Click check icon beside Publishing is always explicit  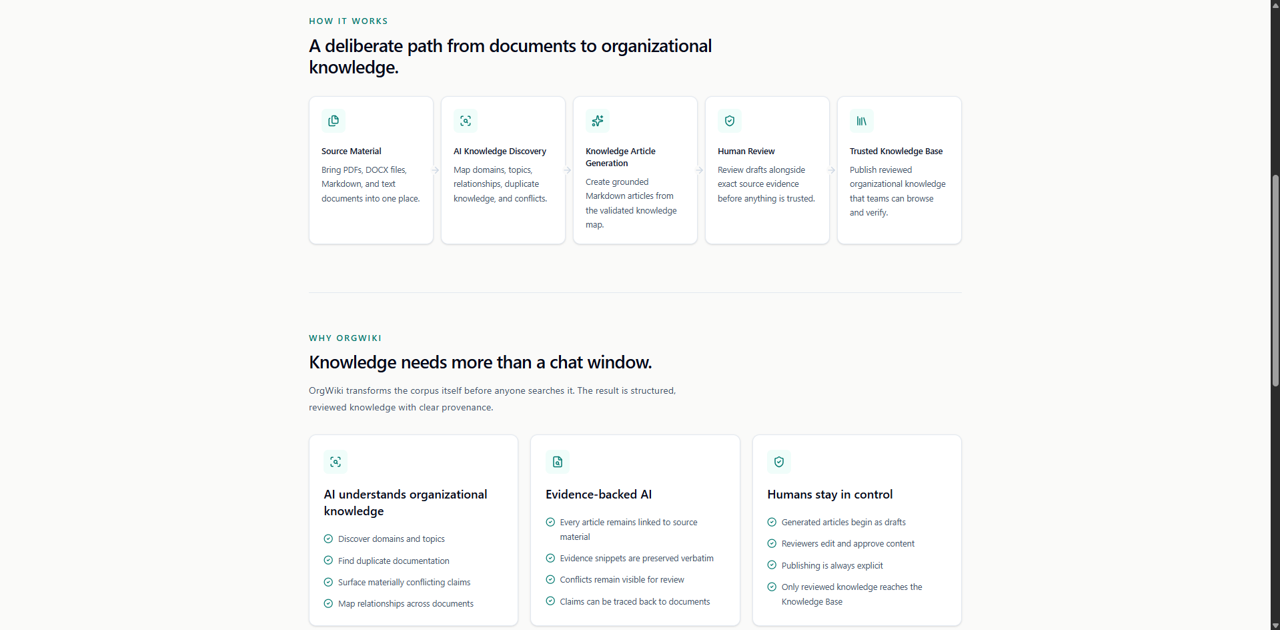point(772,565)
